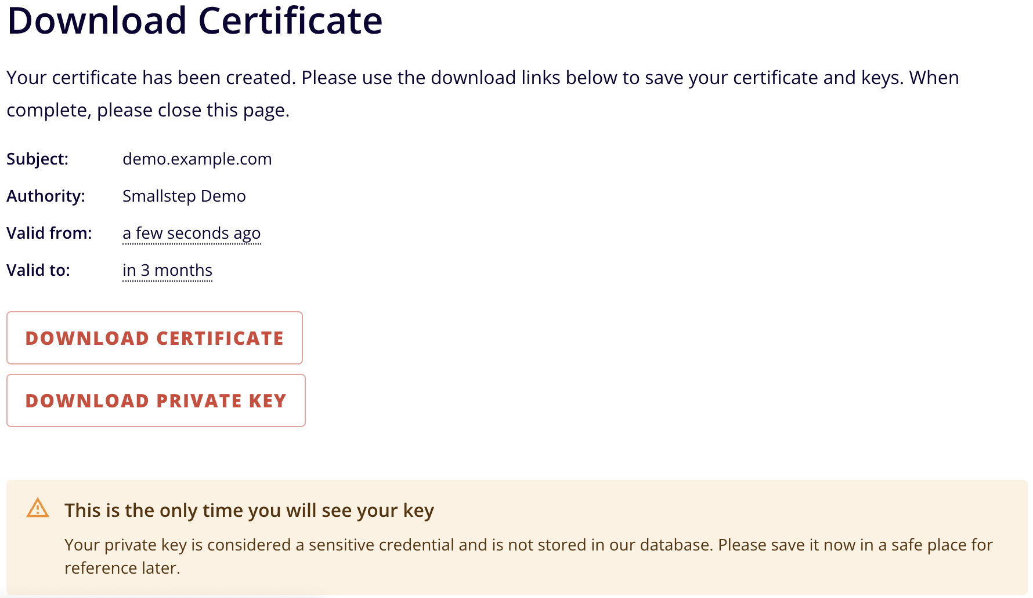The image size is (1033, 598).
Task: Click the "Valid to:" field label
Action: click(x=38, y=270)
